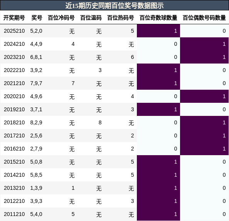Click the period cell 2023210
The width and height of the screenshot is (229, 221).
pos(14,57)
